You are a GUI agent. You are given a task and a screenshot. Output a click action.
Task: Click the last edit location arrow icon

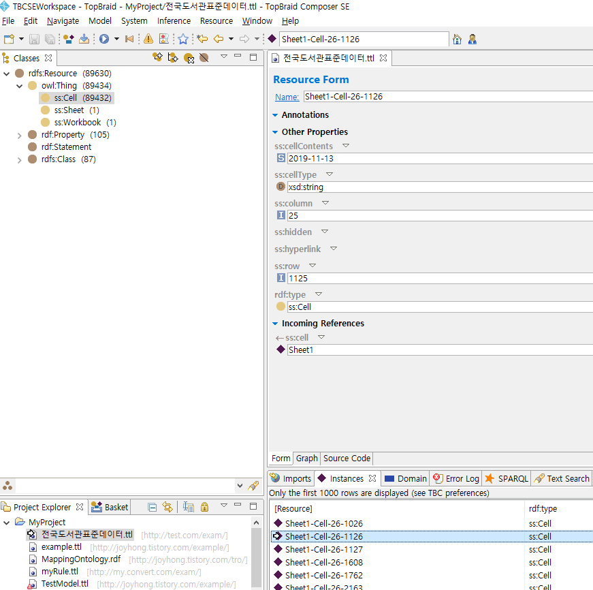203,39
